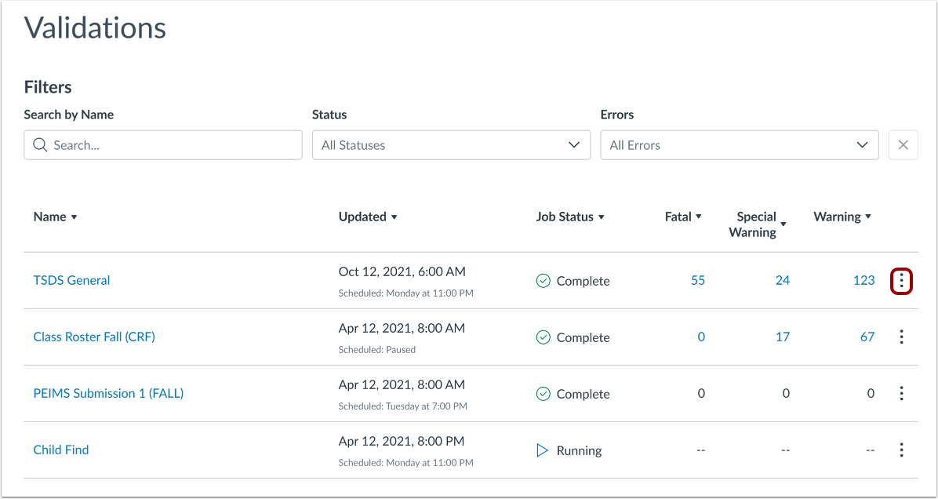Expand the Job Status sort dropdown

click(x=570, y=217)
